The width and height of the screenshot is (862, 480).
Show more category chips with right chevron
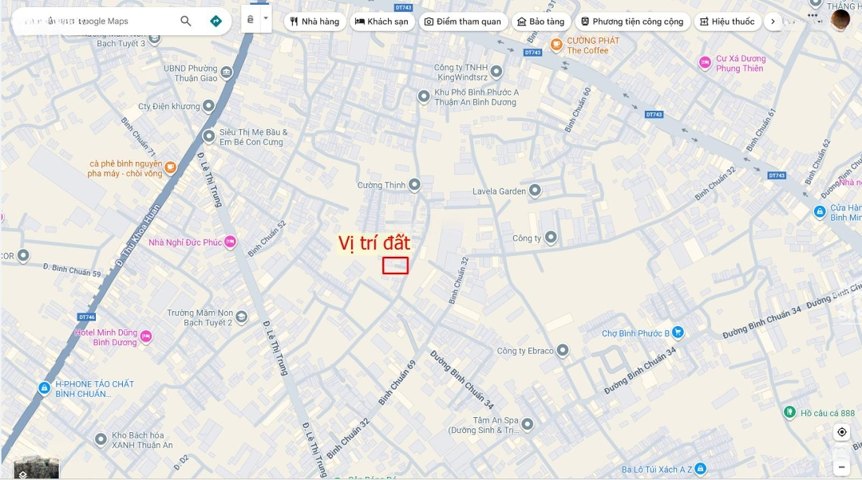773,22
